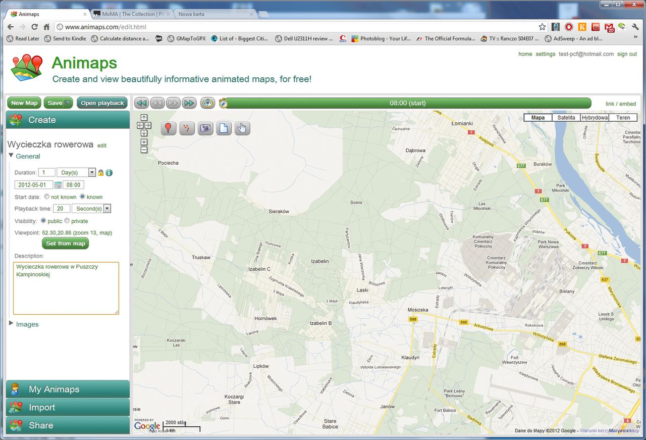Open the calendar date picker
646x440 pixels.
point(58,185)
